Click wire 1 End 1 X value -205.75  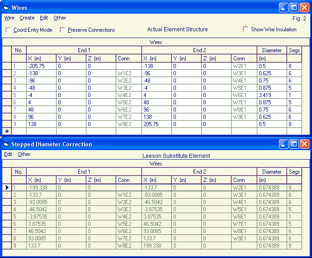[41, 66]
